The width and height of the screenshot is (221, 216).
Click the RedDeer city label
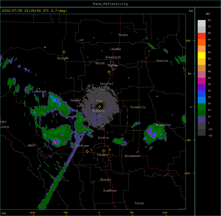(x=113, y=65)
